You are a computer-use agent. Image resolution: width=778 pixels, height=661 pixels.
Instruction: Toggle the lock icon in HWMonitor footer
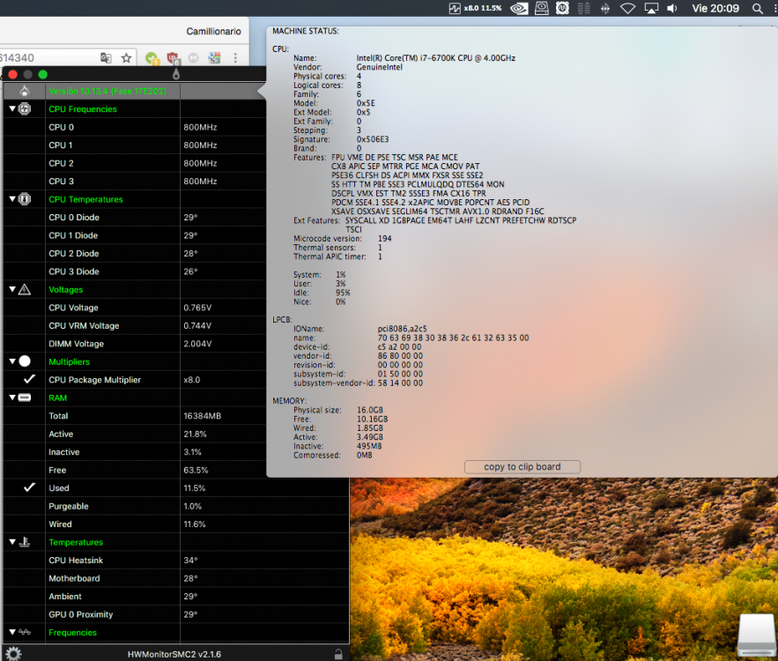338,654
